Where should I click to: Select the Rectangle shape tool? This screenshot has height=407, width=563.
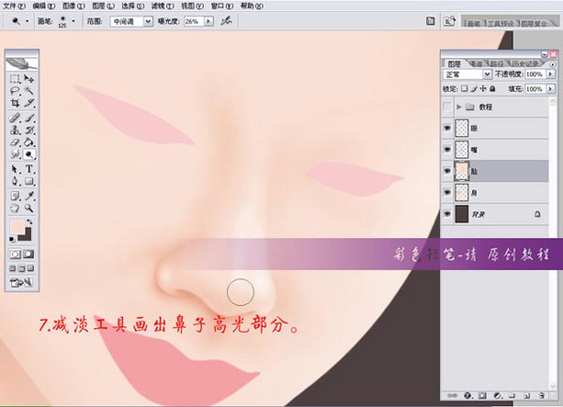tap(29, 181)
